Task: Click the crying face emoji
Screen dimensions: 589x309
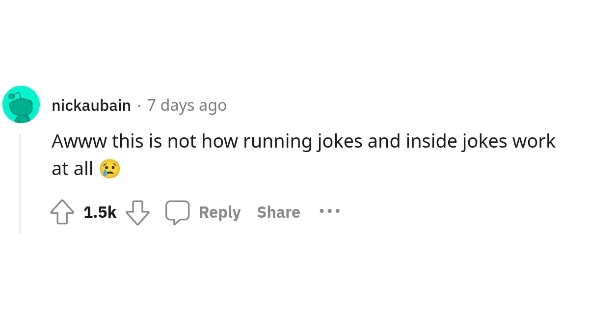Action: click(x=109, y=169)
